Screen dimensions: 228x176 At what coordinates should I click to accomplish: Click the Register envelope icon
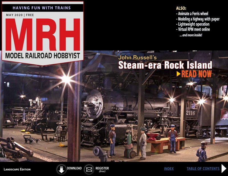point(89,169)
